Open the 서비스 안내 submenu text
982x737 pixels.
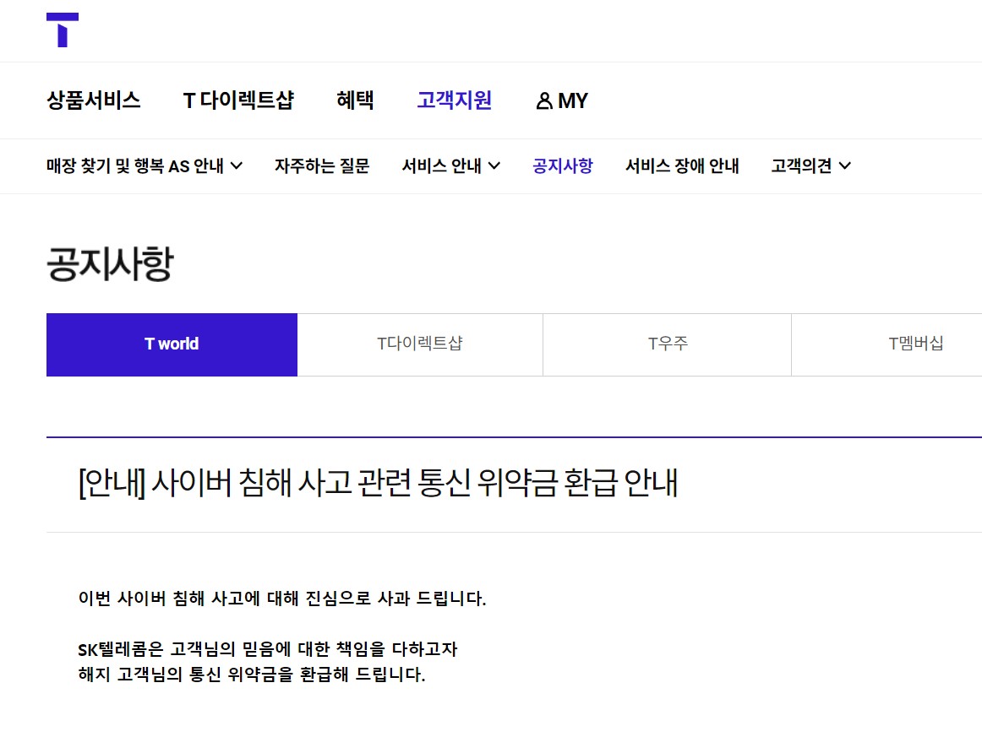(x=441, y=165)
